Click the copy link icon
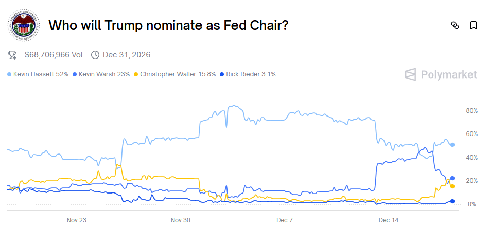489x231 pixels. [455, 25]
